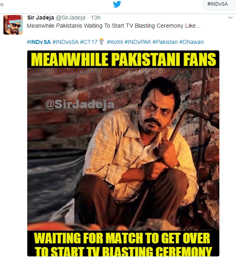Image resolution: width=236 pixels, height=258 pixels.
Task: Click the Twitter bird logo
Action: pos(117,4)
